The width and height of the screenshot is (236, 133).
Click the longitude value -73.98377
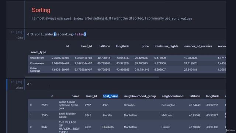[x=212, y=115]
